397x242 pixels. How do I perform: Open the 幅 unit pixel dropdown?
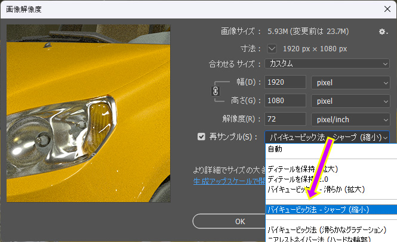[x=350, y=82]
